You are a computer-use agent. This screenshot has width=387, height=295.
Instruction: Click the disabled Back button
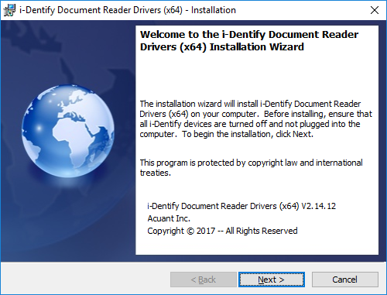(204, 280)
